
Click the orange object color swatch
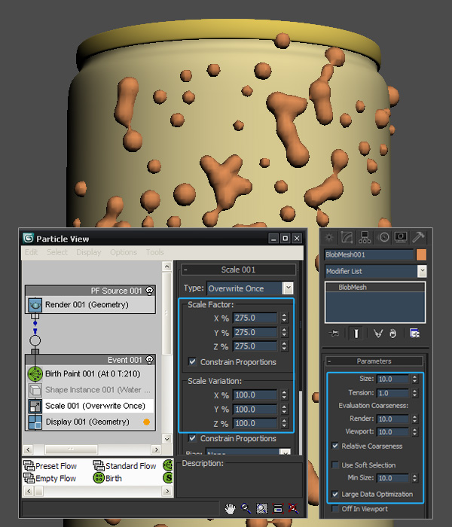[421, 255]
